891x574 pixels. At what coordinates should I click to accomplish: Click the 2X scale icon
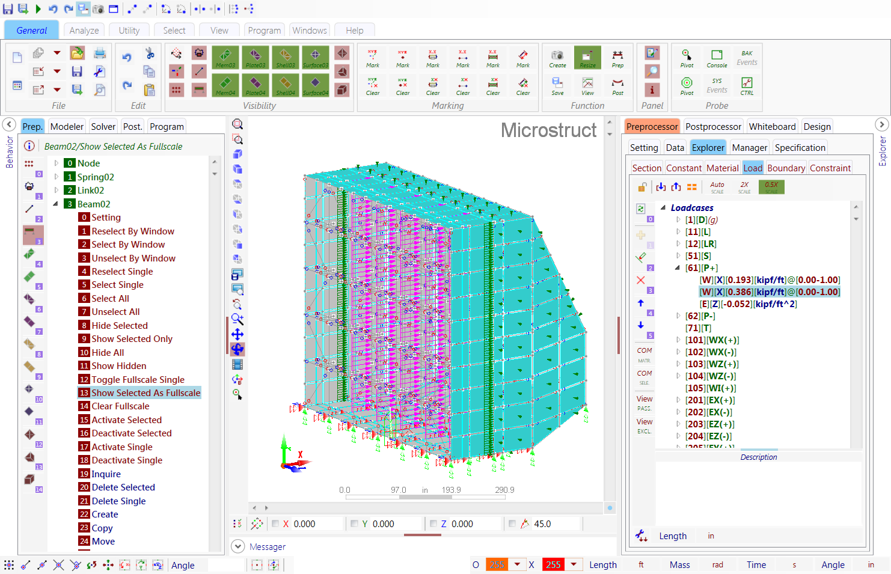[744, 187]
